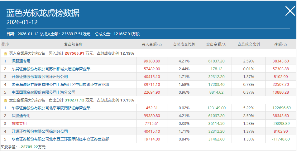Click the 营业部名称 column header
The width and height of the screenshot is (297, 153).
tap(73, 44)
